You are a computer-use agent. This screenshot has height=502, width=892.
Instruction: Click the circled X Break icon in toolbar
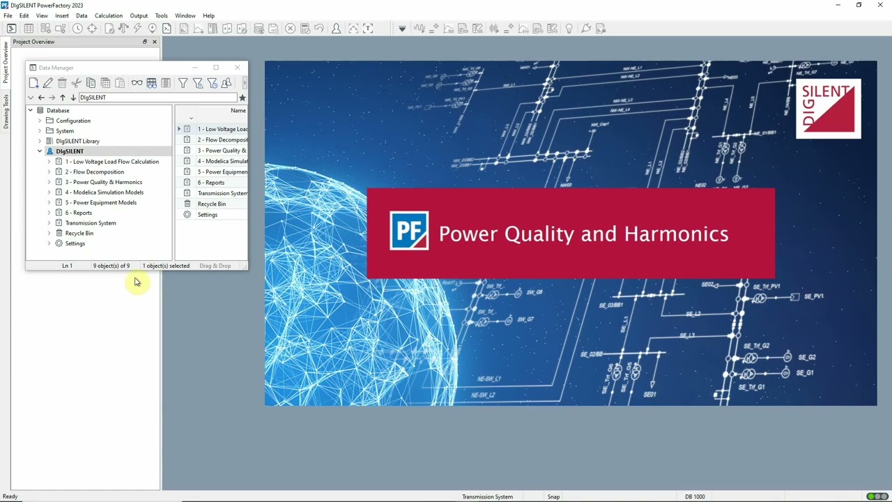(291, 29)
